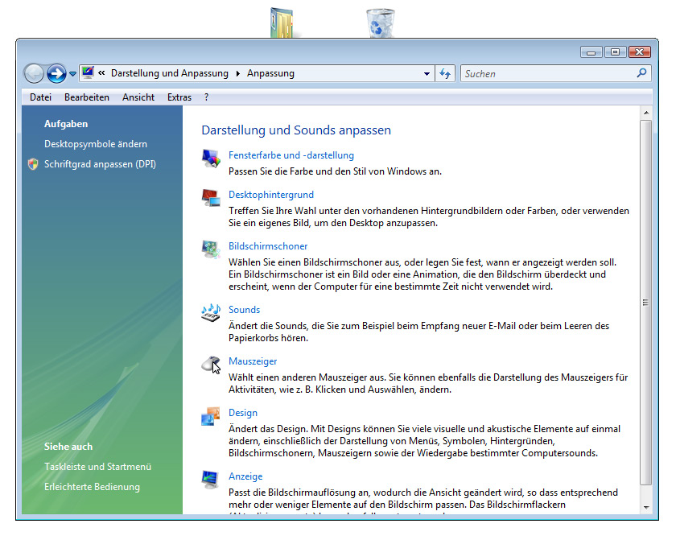Click the Mauszeiger mouse icon
676x540 pixels.
(x=211, y=365)
